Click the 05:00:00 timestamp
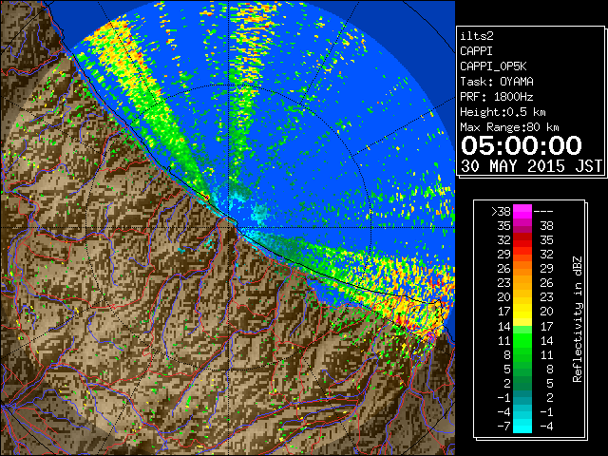Screen dimensions: 608x456 point(522,145)
